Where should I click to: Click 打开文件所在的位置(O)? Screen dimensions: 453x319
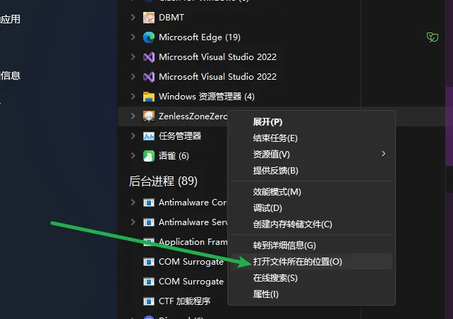click(311, 262)
